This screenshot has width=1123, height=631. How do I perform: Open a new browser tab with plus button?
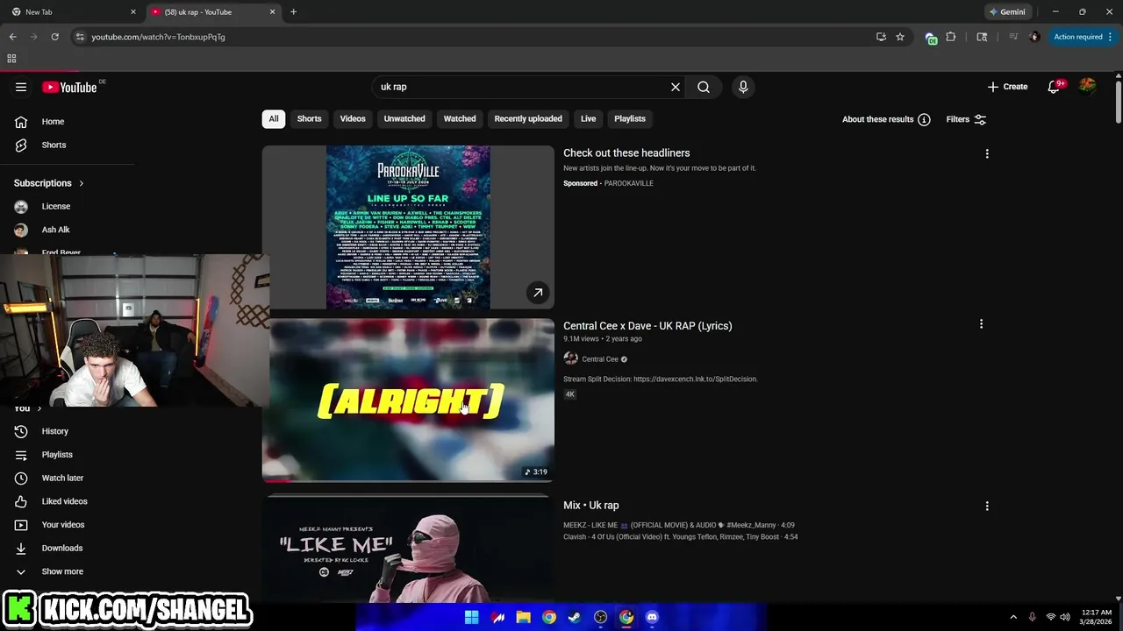tap(293, 12)
